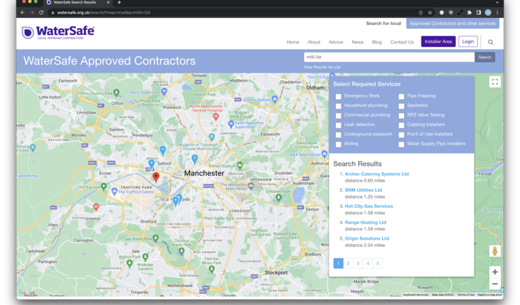Zoom in on the map

494,272
